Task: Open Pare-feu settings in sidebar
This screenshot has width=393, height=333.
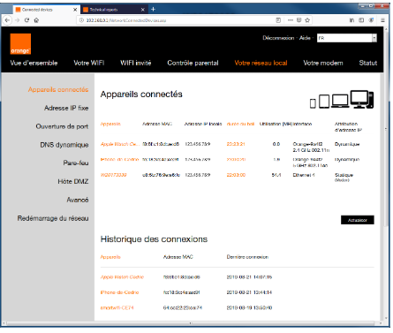Action: tap(76, 163)
